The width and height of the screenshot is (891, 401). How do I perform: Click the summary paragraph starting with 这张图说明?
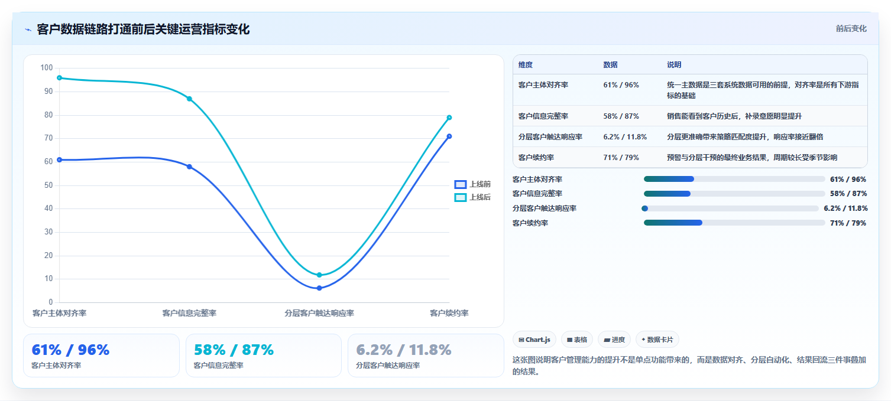coord(689,366)
